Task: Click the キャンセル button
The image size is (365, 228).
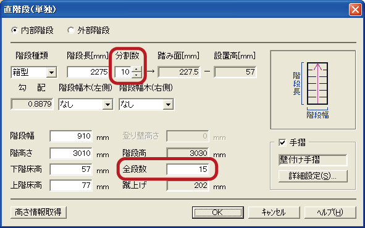Action: pyautogui.click(x=274, y=212)
